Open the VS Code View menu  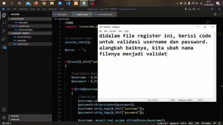coord(32,9)
